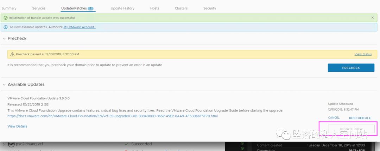Open the VCF 3.9 upgrade guide URL
The width and height of the screenshot is (380, 151).
point(113,116)
